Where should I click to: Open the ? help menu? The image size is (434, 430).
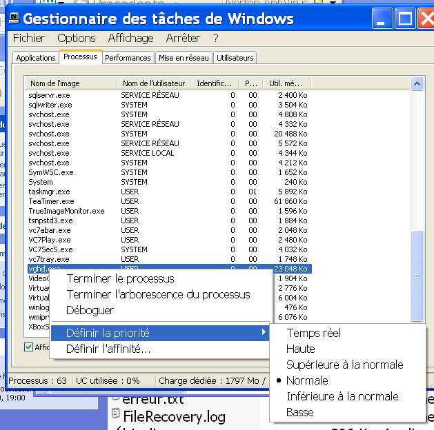[216, 38]
